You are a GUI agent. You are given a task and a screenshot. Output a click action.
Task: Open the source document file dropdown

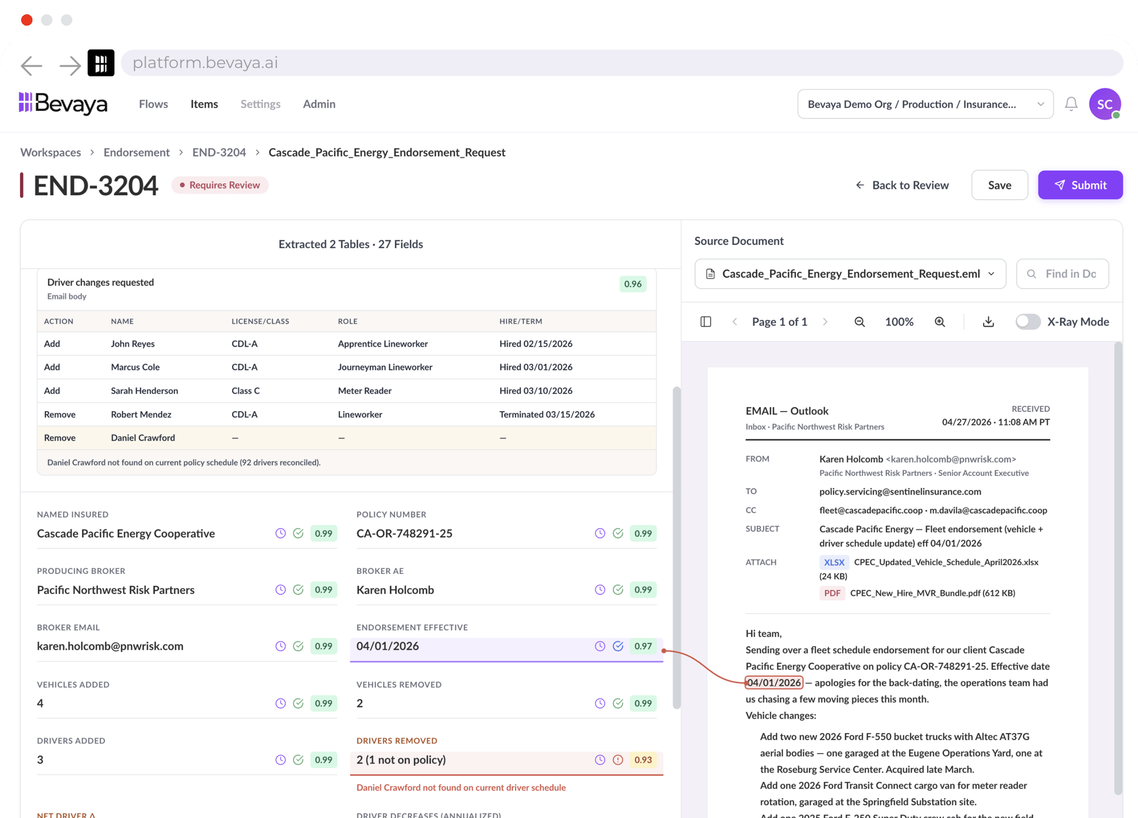(850, 274)
